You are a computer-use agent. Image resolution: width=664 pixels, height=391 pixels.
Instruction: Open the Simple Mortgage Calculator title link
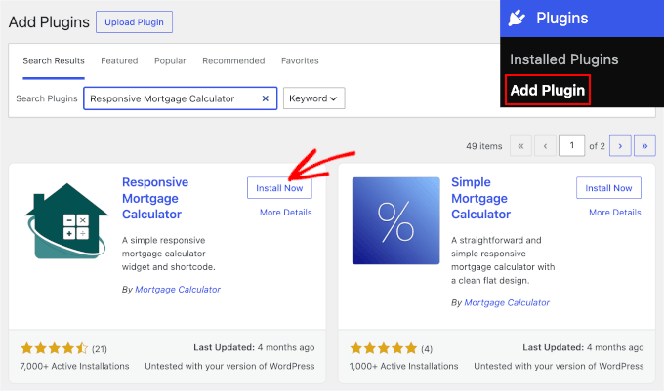tap(480, 198)
